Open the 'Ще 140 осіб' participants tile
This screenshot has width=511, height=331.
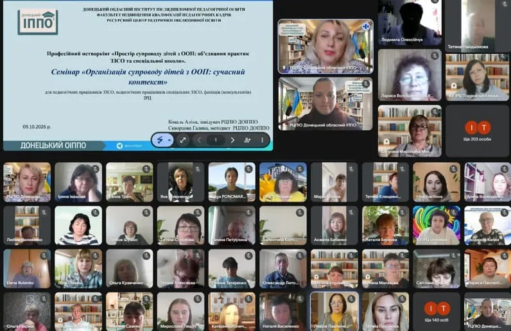click(437, 311)
